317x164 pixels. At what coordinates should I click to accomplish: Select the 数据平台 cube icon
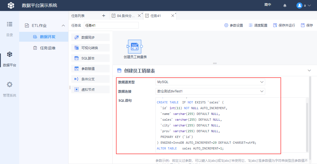10,54
